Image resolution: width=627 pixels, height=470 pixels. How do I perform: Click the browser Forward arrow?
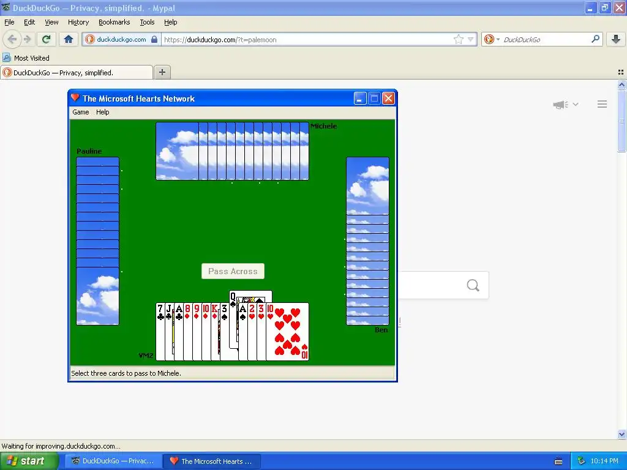(27, 39)
